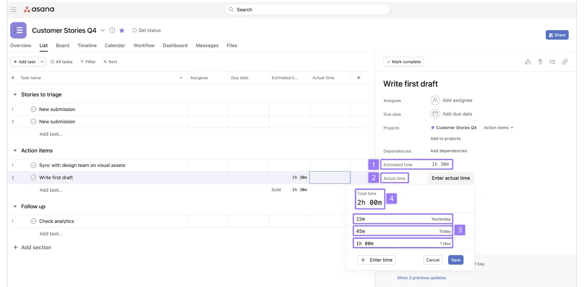Select the 45m Today time entry
Image resolution: width=584 pixels, height=287 pixels.
(403, 231)
